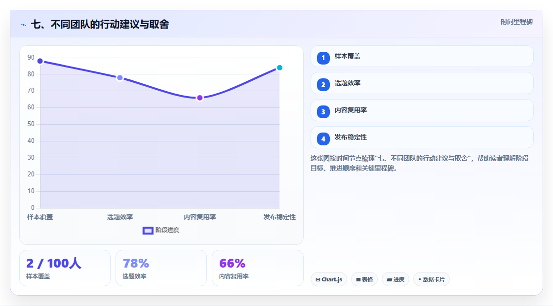The width and height of the screenshot is (553, 306).
Task: Select the 样本覆盖 milestone row
Action: tap(422, 56)
